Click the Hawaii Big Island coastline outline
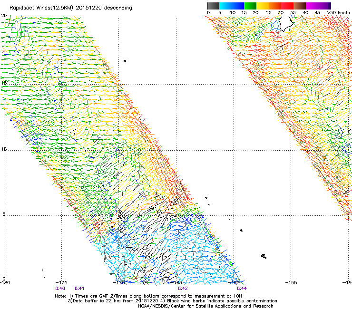352x309 pixels. pos(286,24)
